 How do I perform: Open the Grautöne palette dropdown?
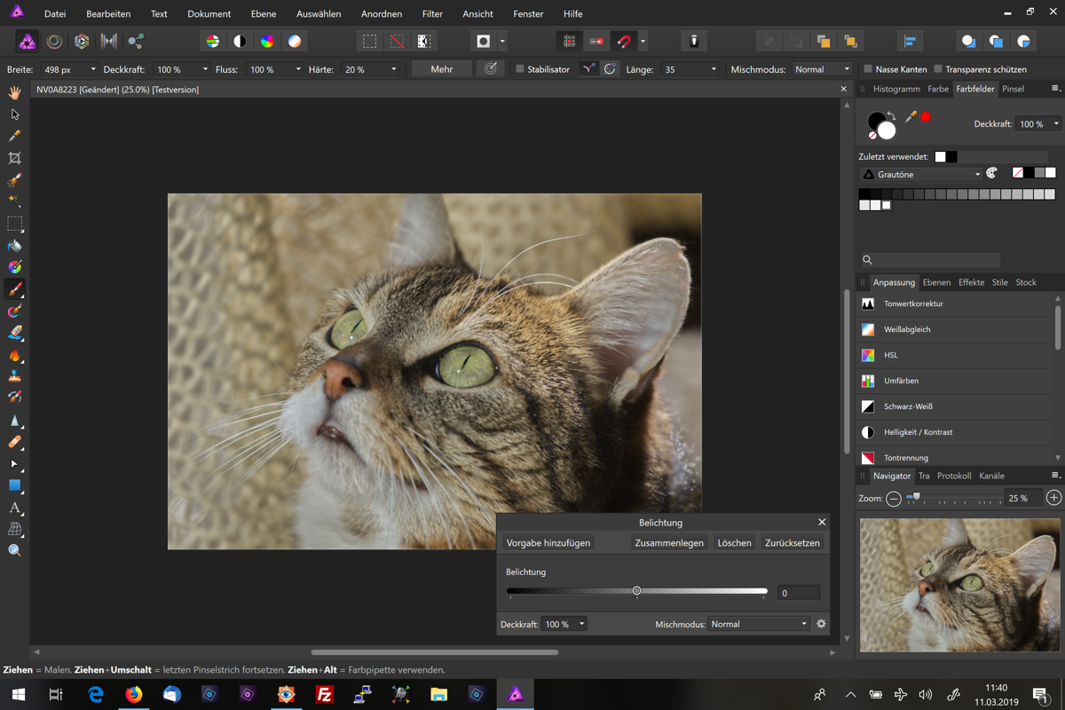click(921, 175)
